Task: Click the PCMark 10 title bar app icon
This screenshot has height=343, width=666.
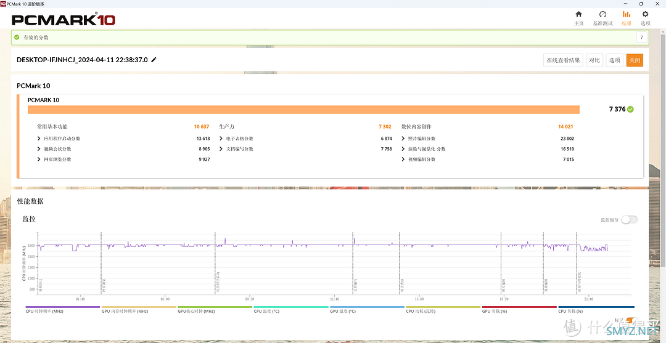Action: [4, 4]
